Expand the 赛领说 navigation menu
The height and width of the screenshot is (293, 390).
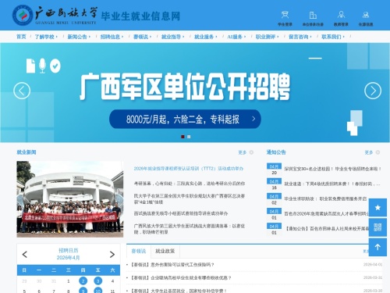click(142, 37)
